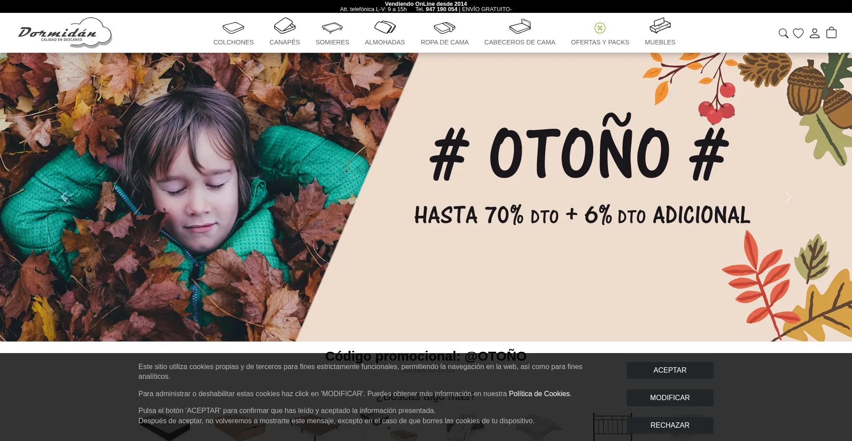Click the Ofertas y Packs percent icon
Screen dimensions: 852x441
pyautogui.click(x=600, y=28)
